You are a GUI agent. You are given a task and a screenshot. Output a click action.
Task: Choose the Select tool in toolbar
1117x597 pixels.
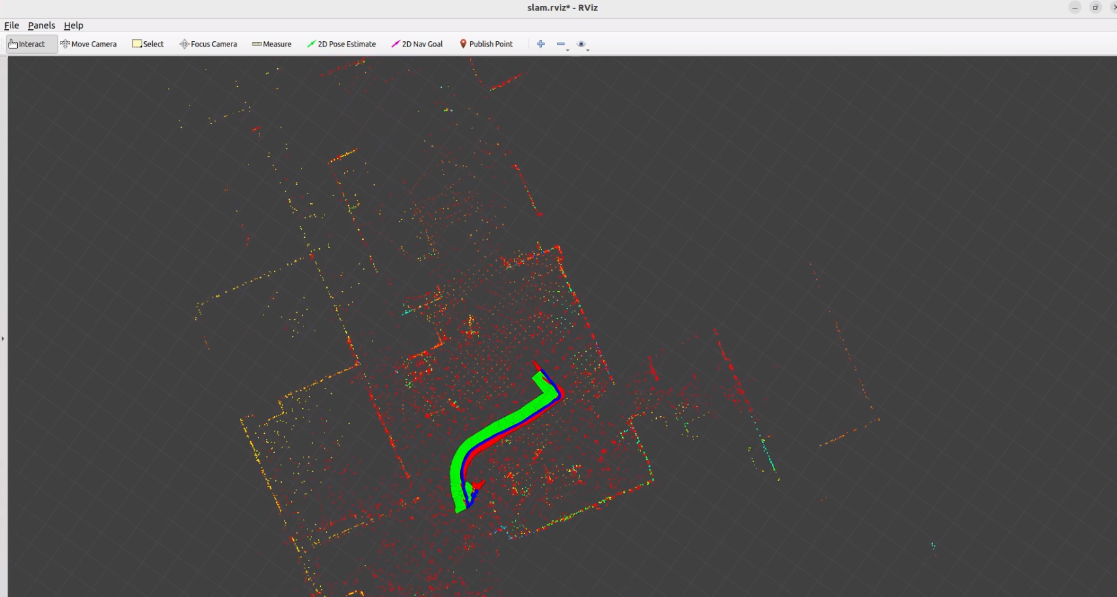pyautogui.click(x=148, y=44)
